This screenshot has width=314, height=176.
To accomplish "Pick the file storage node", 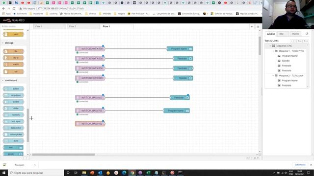I will [14, 51].
